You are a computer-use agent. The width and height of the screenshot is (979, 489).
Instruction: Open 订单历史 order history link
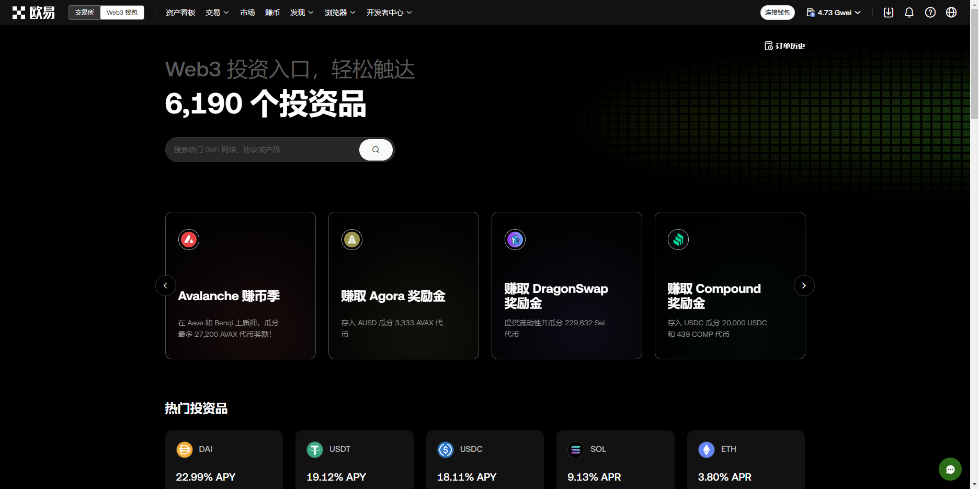click(785, 46)
